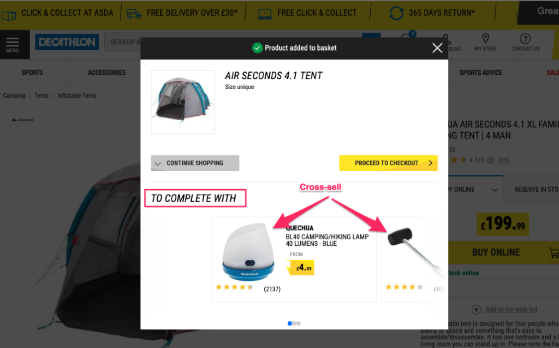The width and height of the screenshot is (559, 348).
Task: Open the BL40 camping lamp product image
Action: [x=248, y=252]
